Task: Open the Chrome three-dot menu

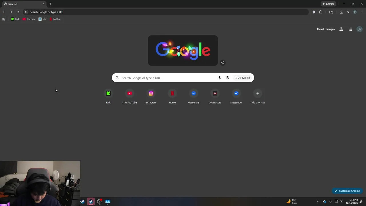Action: pyautogui.click(x=362, y=12)
